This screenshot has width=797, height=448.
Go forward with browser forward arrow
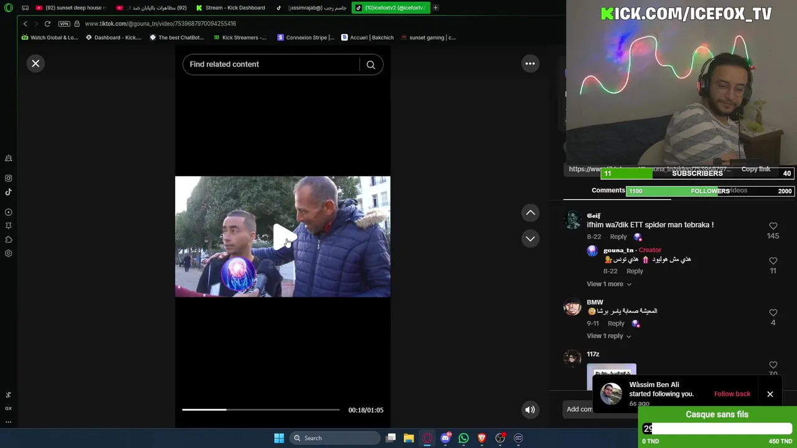[x=36, y=24]
